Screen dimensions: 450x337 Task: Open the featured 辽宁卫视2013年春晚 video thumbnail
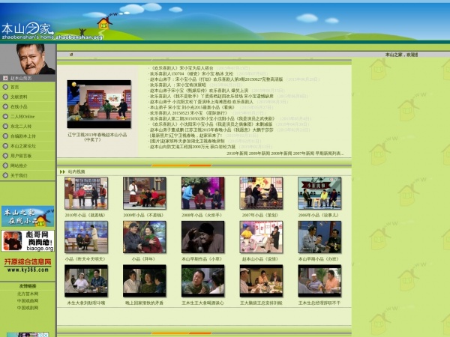point(99,104)
